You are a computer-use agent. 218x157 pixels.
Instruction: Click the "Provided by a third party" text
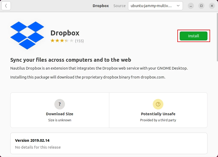(x=158, y=120)
